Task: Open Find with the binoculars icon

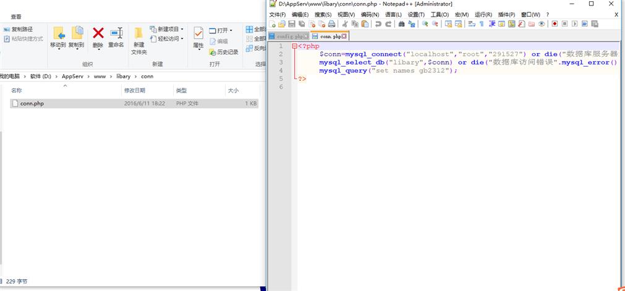Action: 401,24
